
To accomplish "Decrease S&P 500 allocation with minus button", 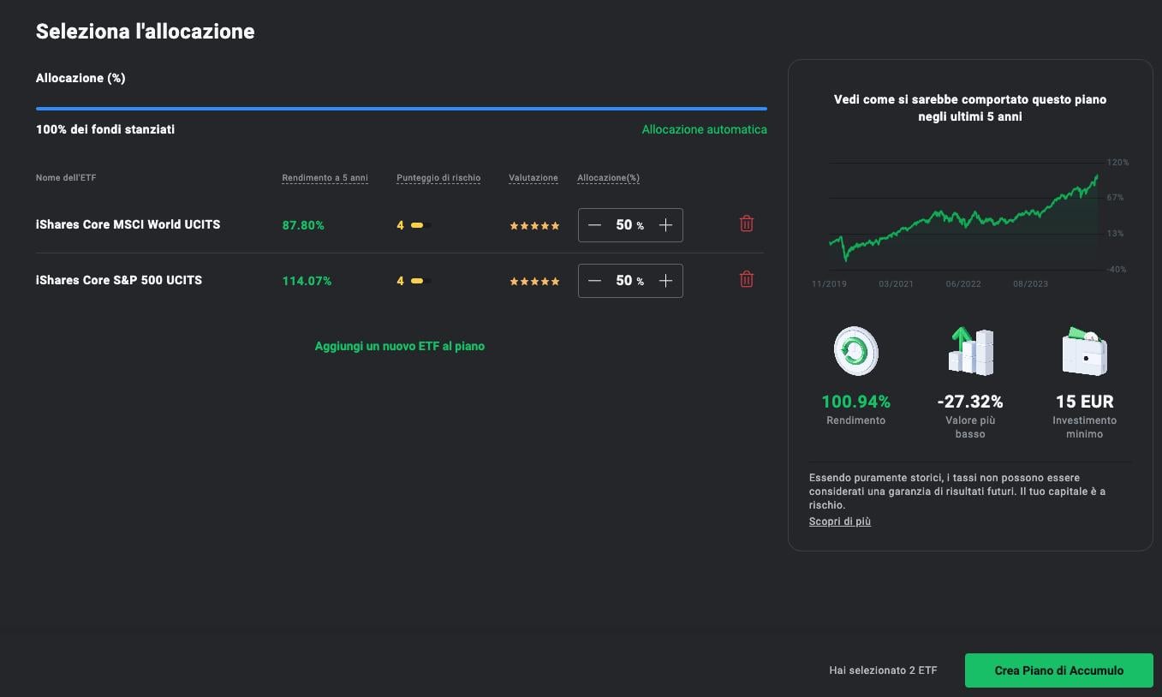I will pyautogui.click(x=595, y=281).
